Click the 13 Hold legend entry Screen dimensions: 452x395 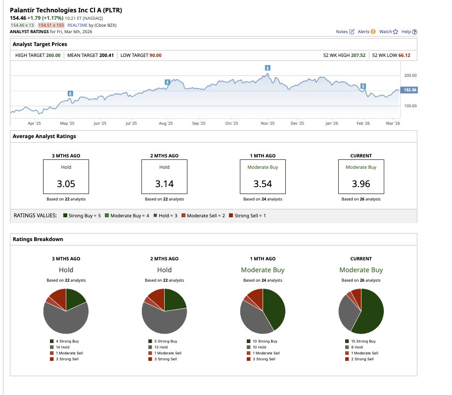point(158,347)
